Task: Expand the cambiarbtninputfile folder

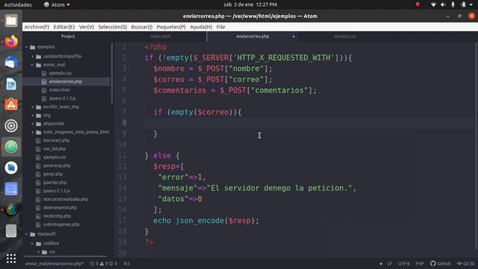Action: pos(32,57)
